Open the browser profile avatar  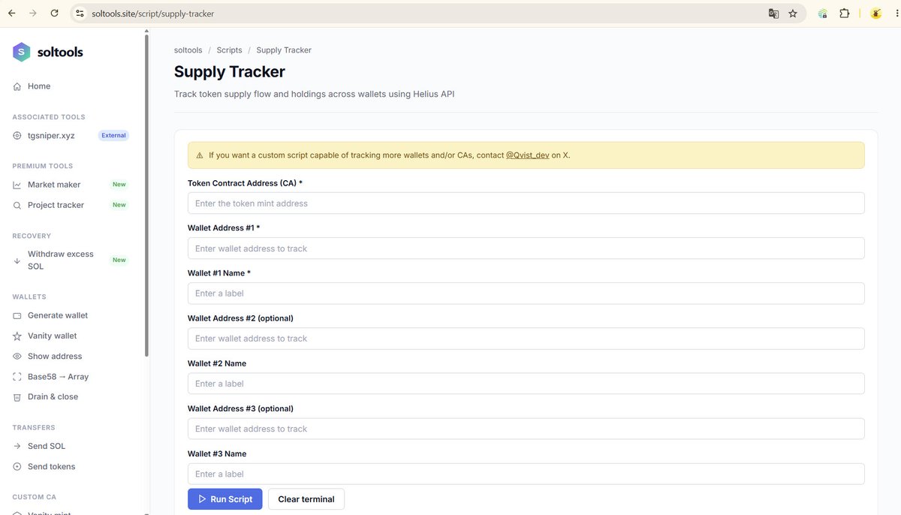click(875, 14)
